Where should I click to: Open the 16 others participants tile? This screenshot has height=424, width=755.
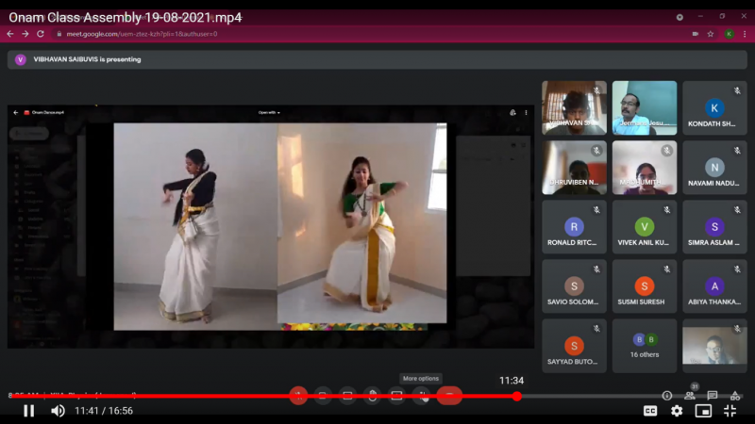tap(645, 346)
